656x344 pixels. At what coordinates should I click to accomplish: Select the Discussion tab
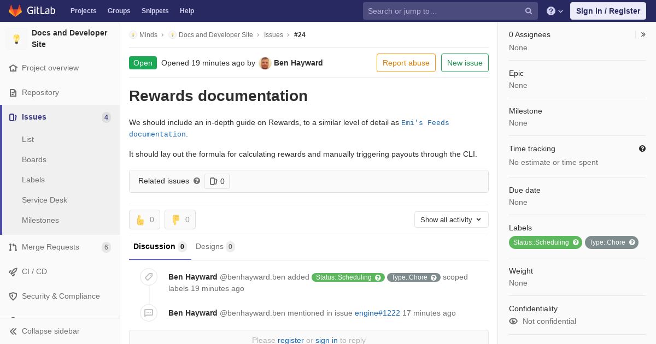tap(160, 246)
